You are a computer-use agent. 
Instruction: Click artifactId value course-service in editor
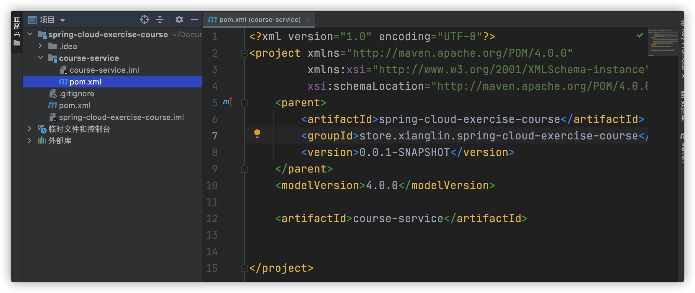(398, 219)
